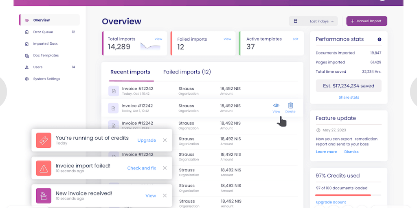The height and width of the screenshot is (208, 417).
Task: Click the calendar icon in date filter
Action: coord(296,21)
